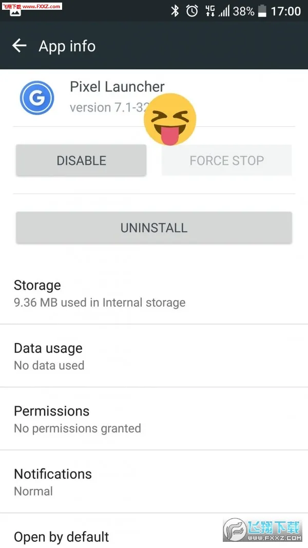The image size is (308, 548).
Task: Tap the Pixel Launcher app icon
Action: pyautogui.click(x=36, y=98)
